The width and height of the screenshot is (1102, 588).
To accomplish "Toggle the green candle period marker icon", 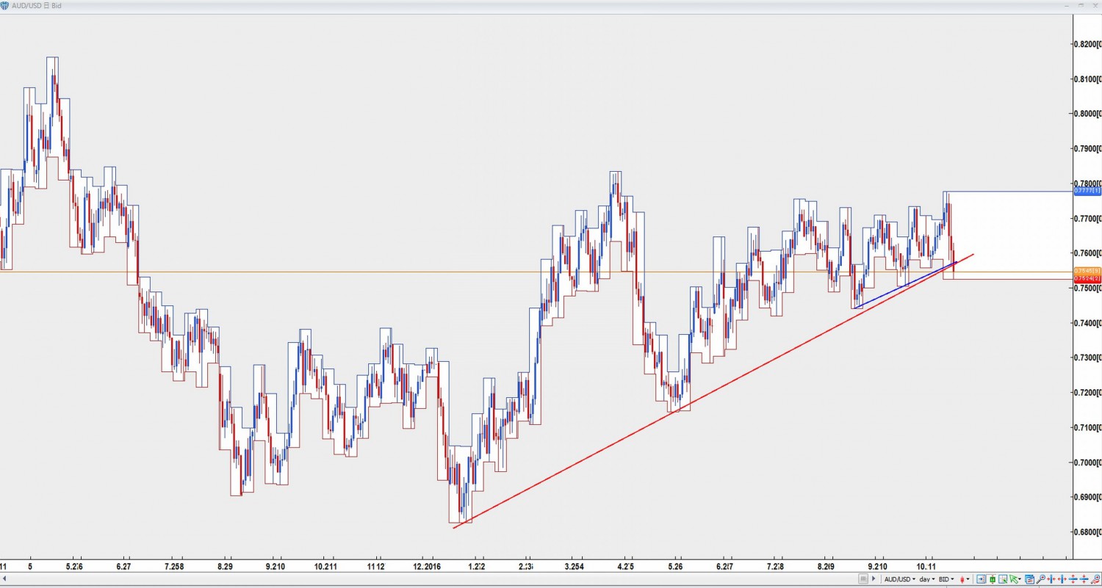I will pos(991,579).
